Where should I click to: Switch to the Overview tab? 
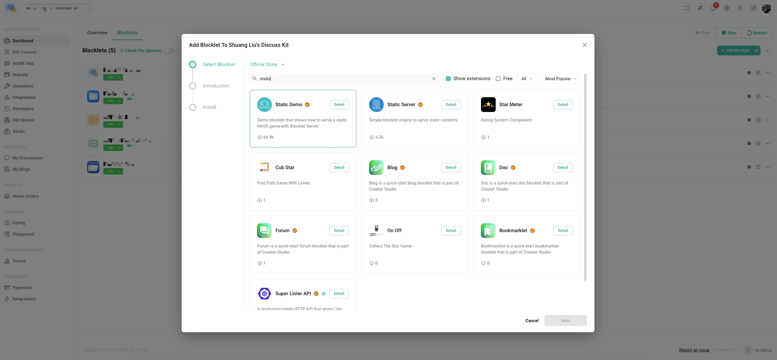[97, 33]
